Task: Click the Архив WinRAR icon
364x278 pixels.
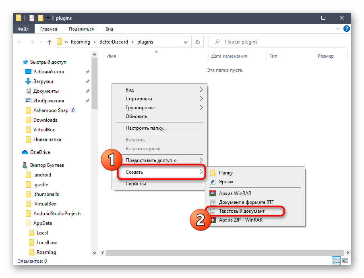Action: (x=213, y=193)
